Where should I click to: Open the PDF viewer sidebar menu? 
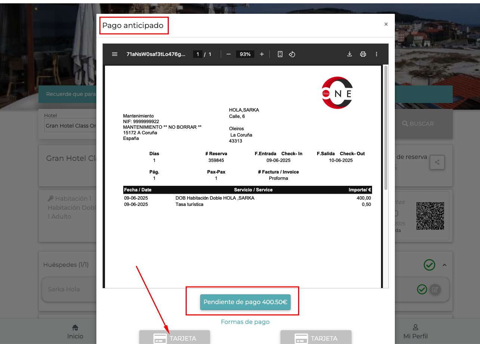click(x=115, y=54)
